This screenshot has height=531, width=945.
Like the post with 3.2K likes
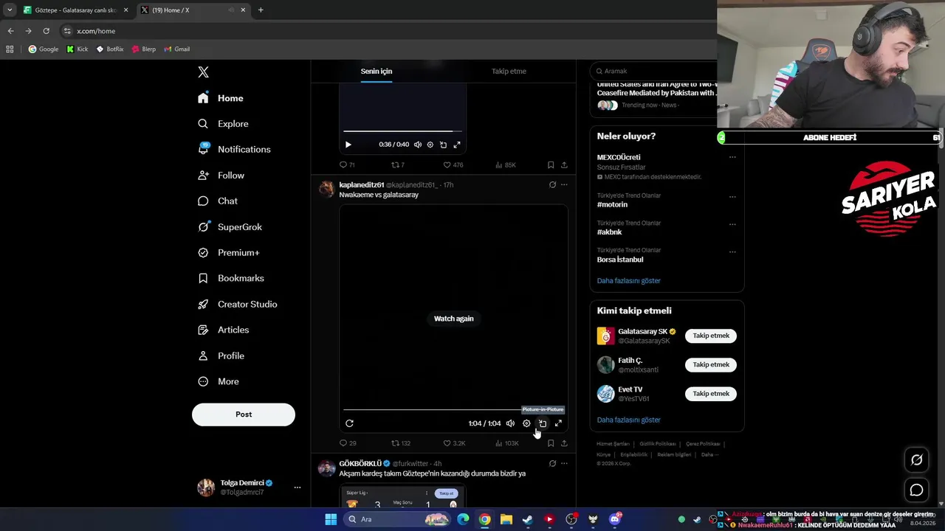click(454, 443)
